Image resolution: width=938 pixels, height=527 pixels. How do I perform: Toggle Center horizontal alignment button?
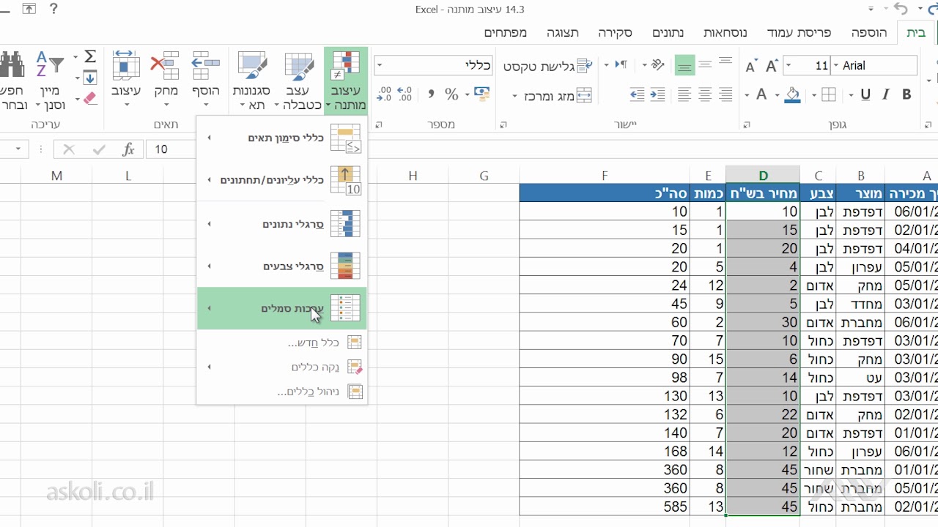click(x=705, y=94)
